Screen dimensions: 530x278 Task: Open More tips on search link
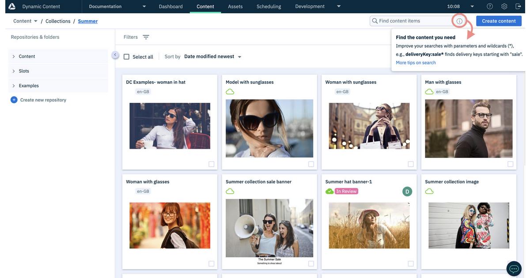pos(416,63)
